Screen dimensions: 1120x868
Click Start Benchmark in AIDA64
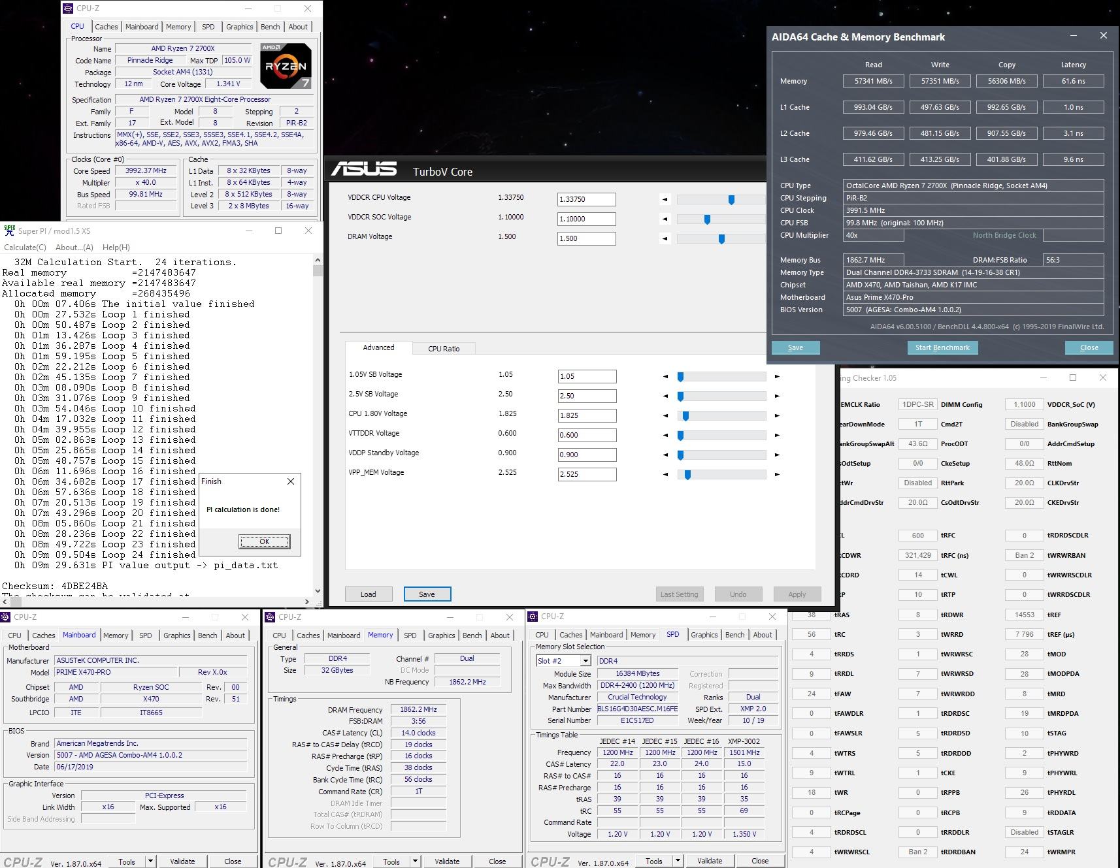coord(942,347)
